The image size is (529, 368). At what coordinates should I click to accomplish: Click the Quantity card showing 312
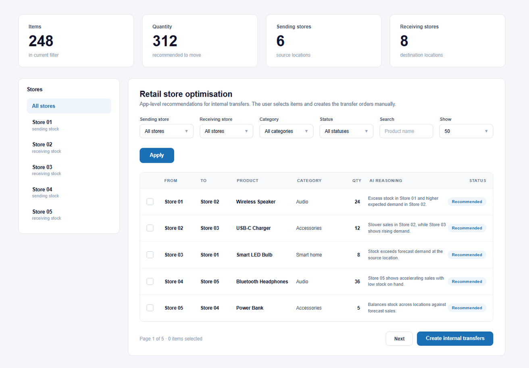click(200, 41)
